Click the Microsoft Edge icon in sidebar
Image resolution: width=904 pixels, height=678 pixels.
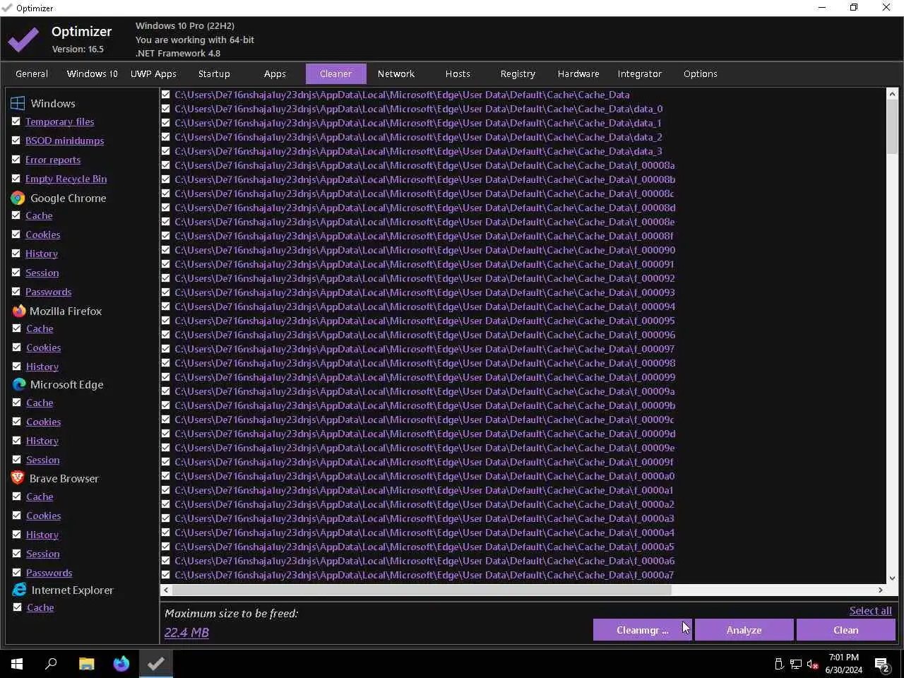tap(19, 384)
